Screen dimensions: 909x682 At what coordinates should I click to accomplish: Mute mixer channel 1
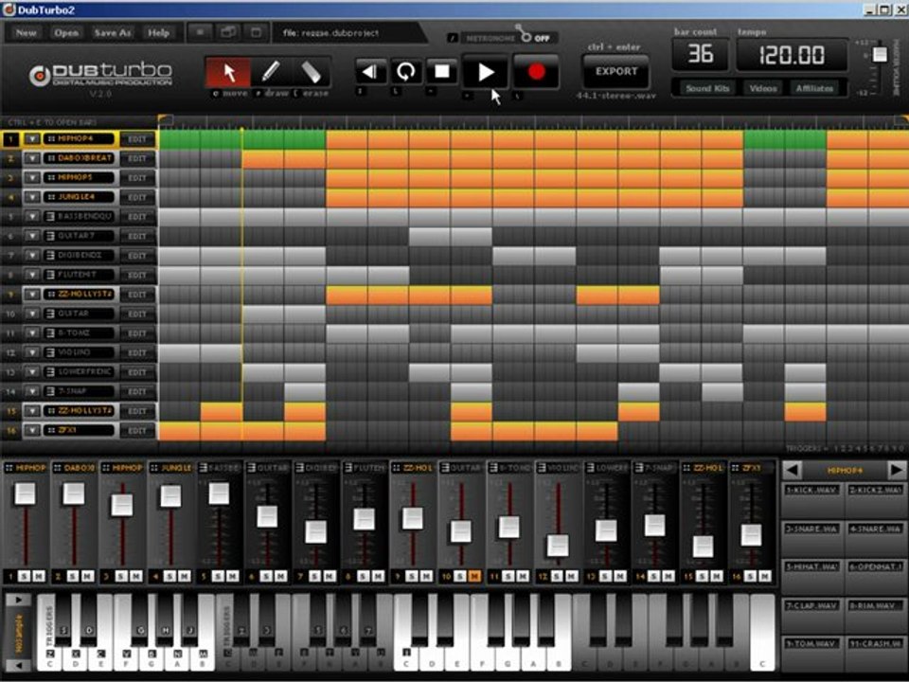pyautogui.click(x=38, y=576)
